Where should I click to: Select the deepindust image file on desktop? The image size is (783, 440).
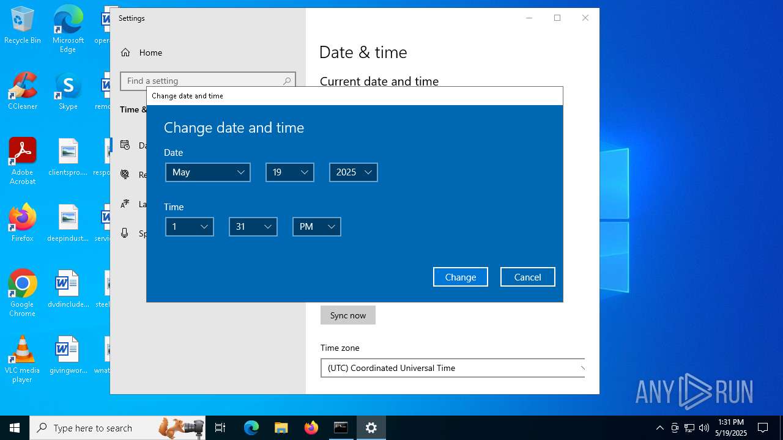[68, 223]
